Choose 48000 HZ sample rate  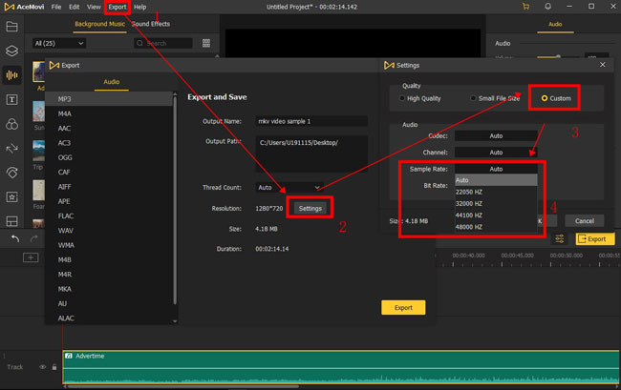tap(496, 227)
